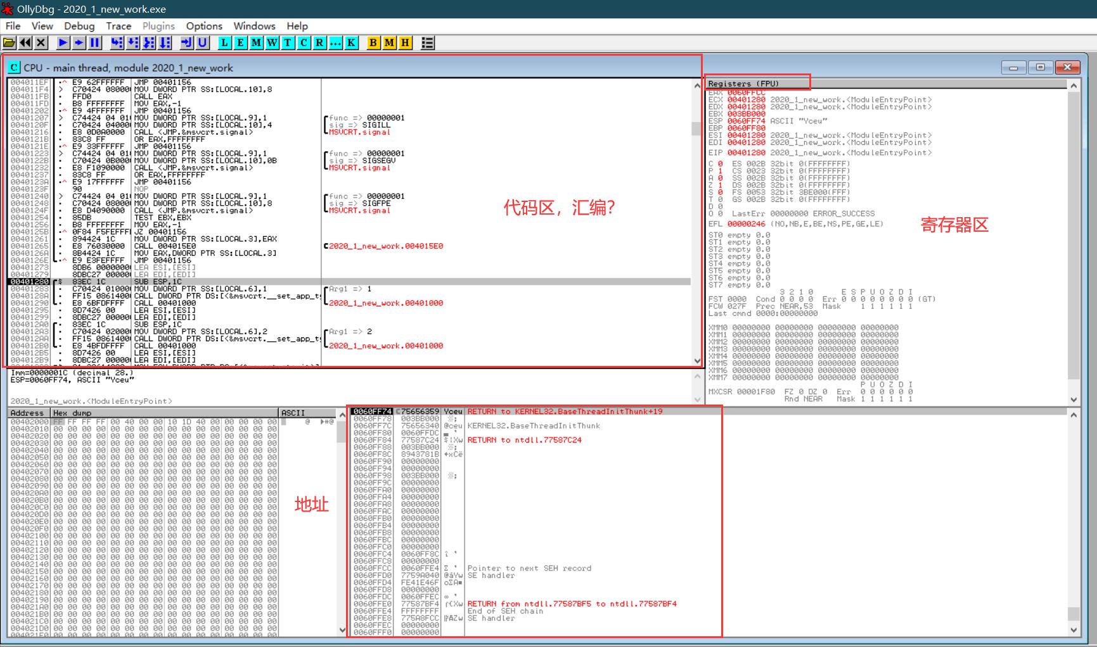Click the Address column header in dump pane
The width and height of the screenshot is (1097, 647).
coord(29,413)
